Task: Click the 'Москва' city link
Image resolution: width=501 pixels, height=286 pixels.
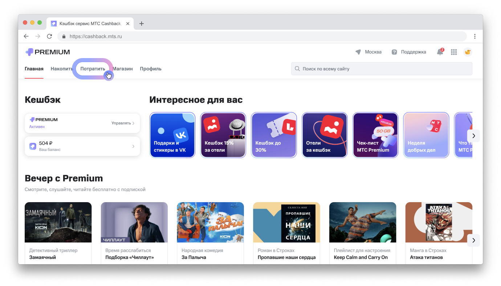Action: (373, 52)
